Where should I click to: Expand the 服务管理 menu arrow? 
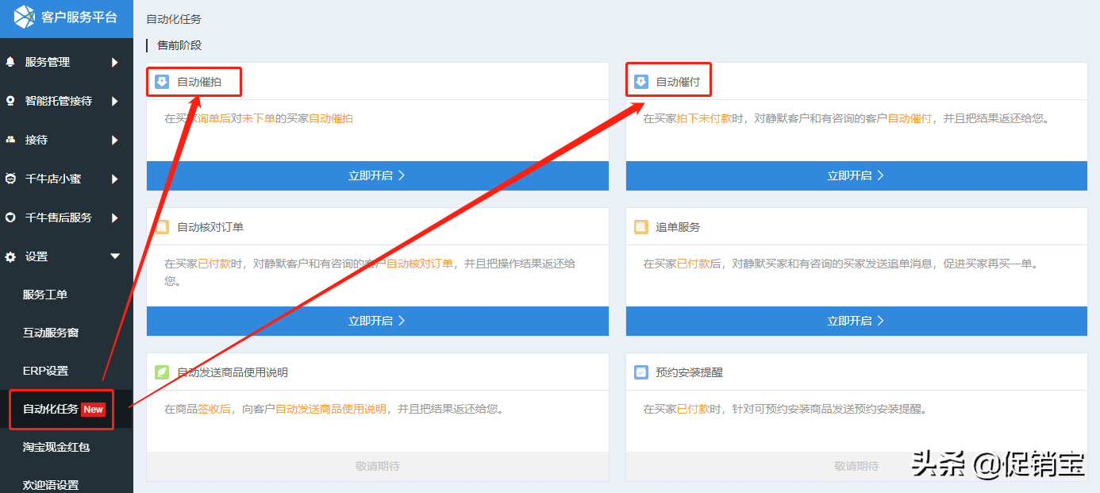click(115, 62)
